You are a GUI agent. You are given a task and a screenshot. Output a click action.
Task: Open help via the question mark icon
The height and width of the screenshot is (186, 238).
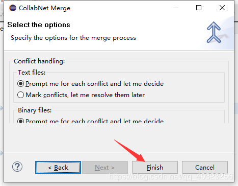click(17, 167)
